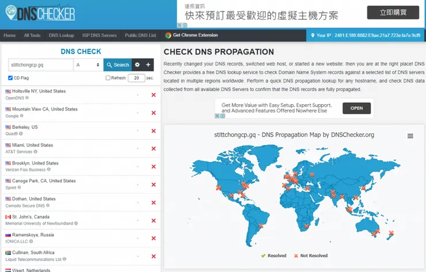The width and height of the screenshot is (426, 272).
Task: Click Not Resolved marker on Mexico
Action: [x=231, y=195]
